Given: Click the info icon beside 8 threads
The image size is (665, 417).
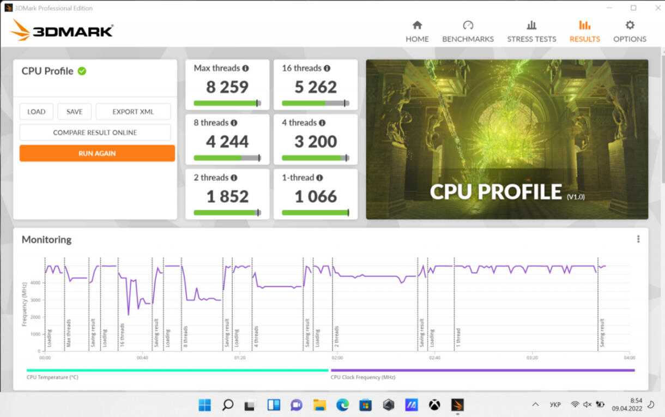Looking at the screenshot, I should (234, 123).
